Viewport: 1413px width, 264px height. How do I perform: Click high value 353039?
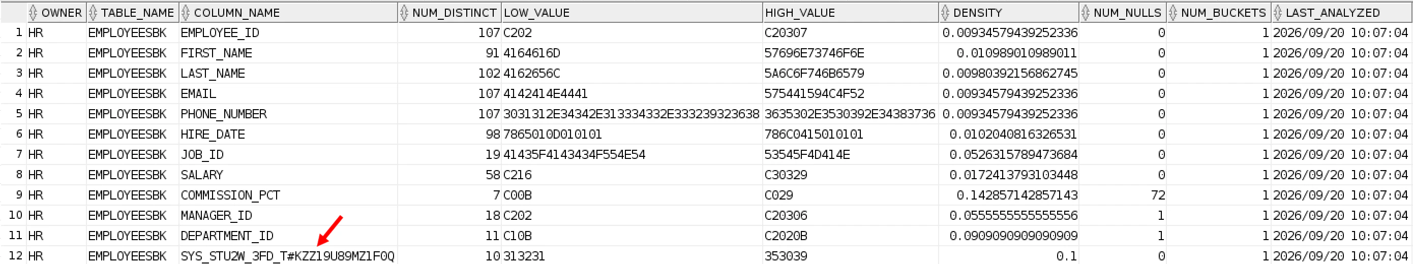[x=786, y=256]
